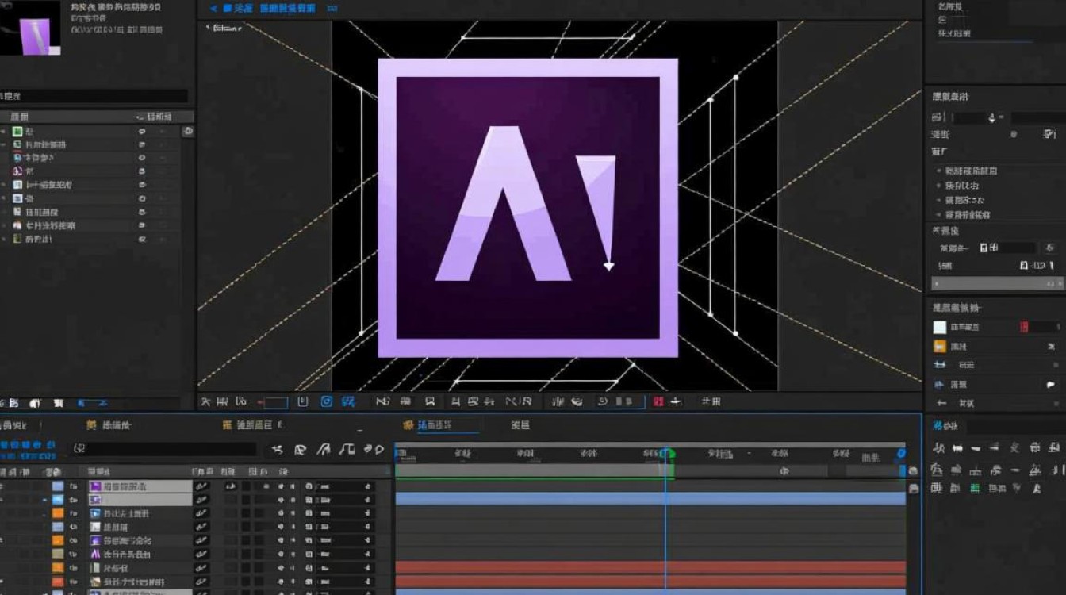
Task: Open the pale white color swatch in right panel
Action: 940,327
